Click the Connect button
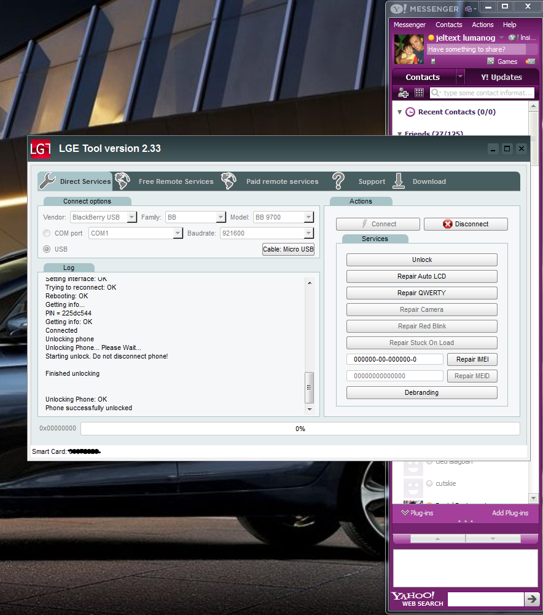This screenshot has height=615, width=543. point(378,224)
